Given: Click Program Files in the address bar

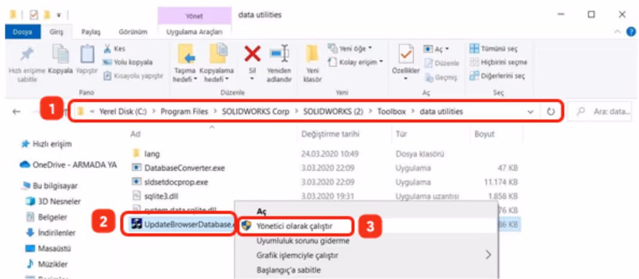Looking at the screenshot, I should (184, 111).
